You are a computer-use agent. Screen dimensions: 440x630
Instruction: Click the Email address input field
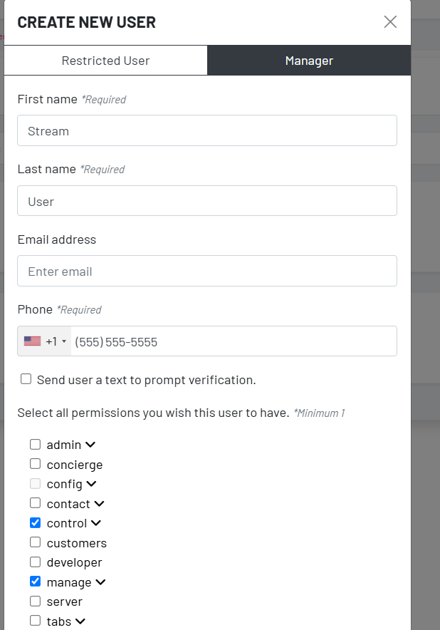point(207,271)
